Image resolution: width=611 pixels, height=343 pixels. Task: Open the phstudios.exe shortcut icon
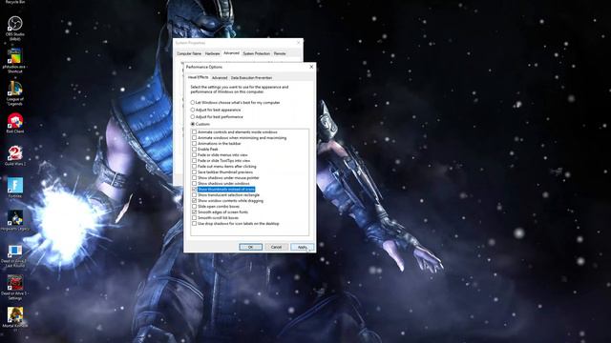pyautogui.click(x=15, y=57)
